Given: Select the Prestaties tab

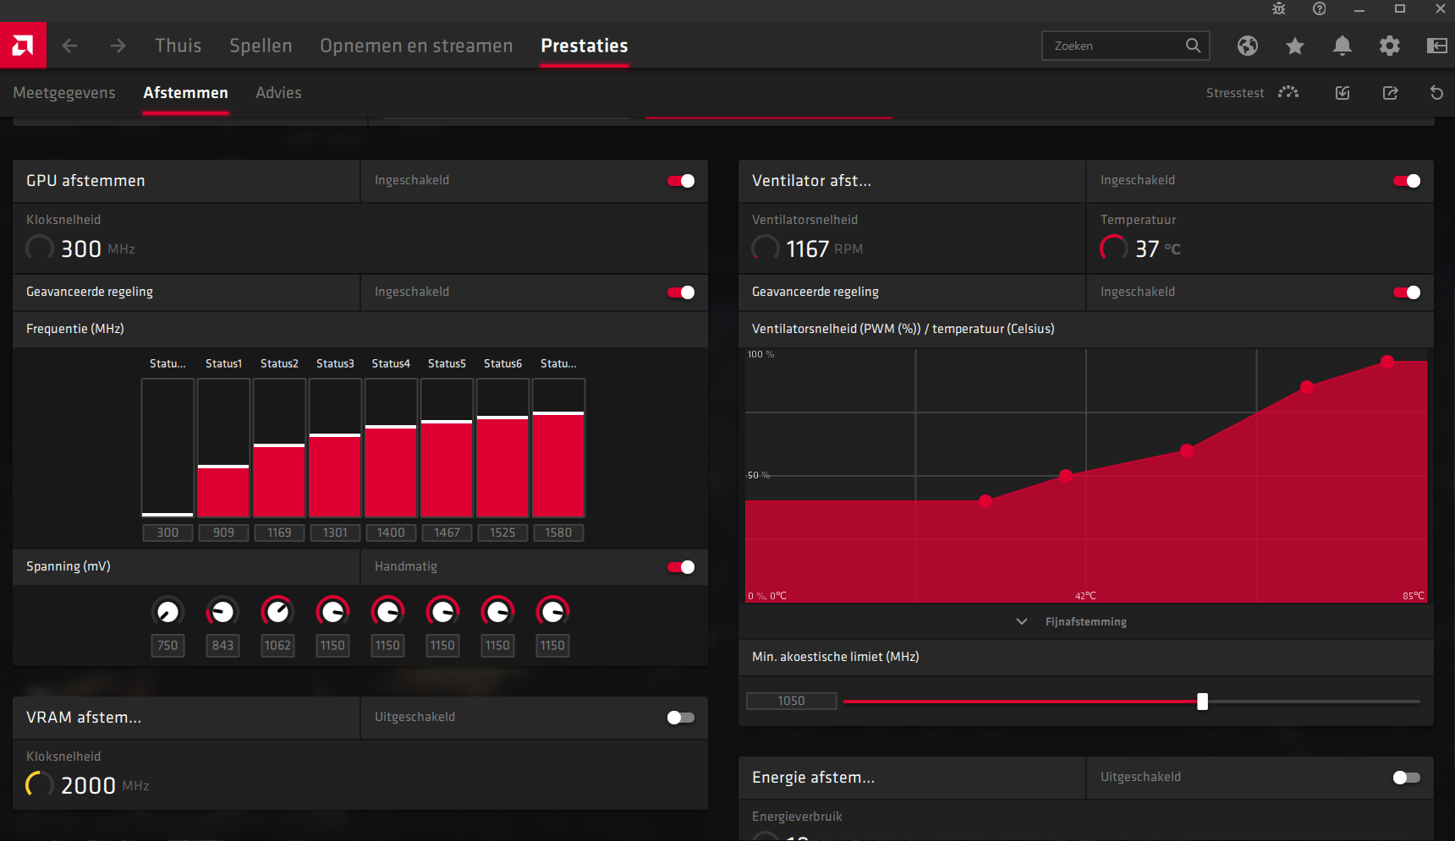Looking at the screenshot, I should click(x=585, y=46).
